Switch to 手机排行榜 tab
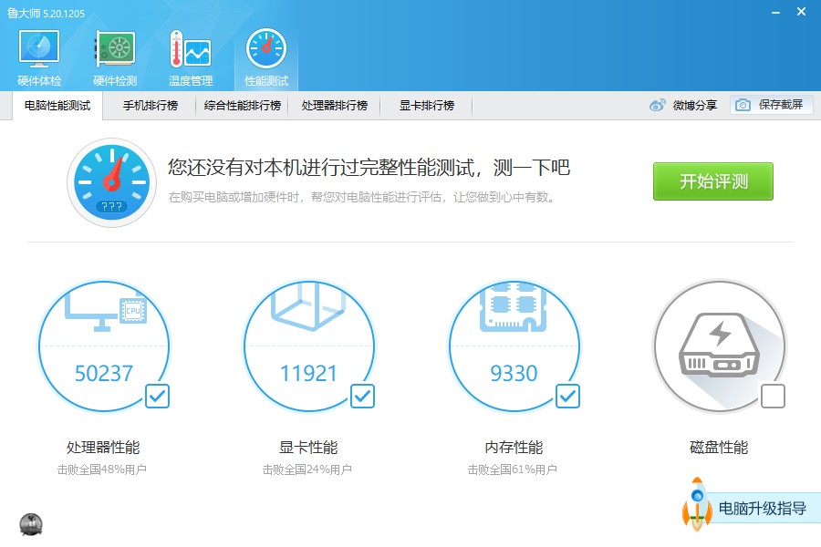 (x=151, y=106)
